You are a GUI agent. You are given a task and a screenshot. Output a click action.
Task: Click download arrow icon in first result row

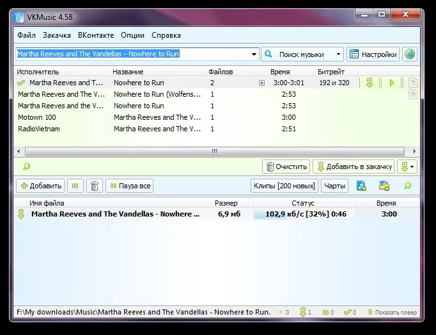(370, 83)
